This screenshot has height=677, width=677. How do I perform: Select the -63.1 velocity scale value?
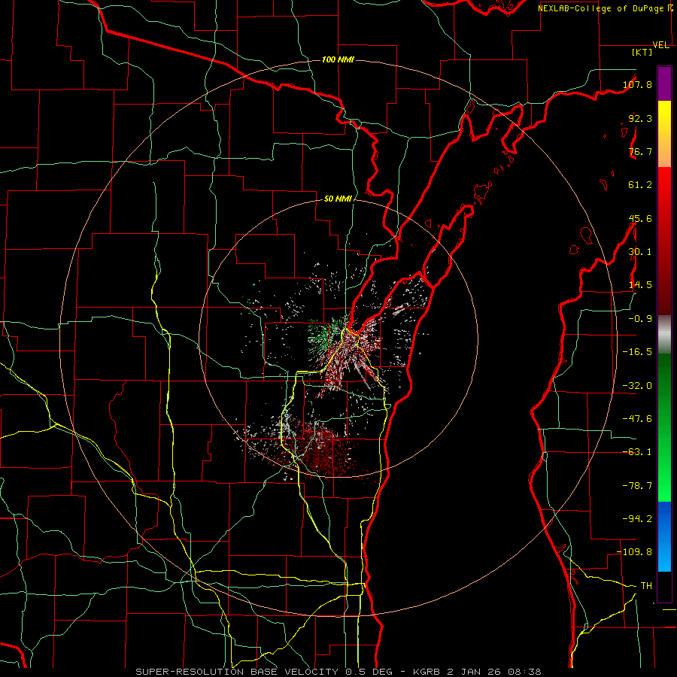click(x=637, y=452)
